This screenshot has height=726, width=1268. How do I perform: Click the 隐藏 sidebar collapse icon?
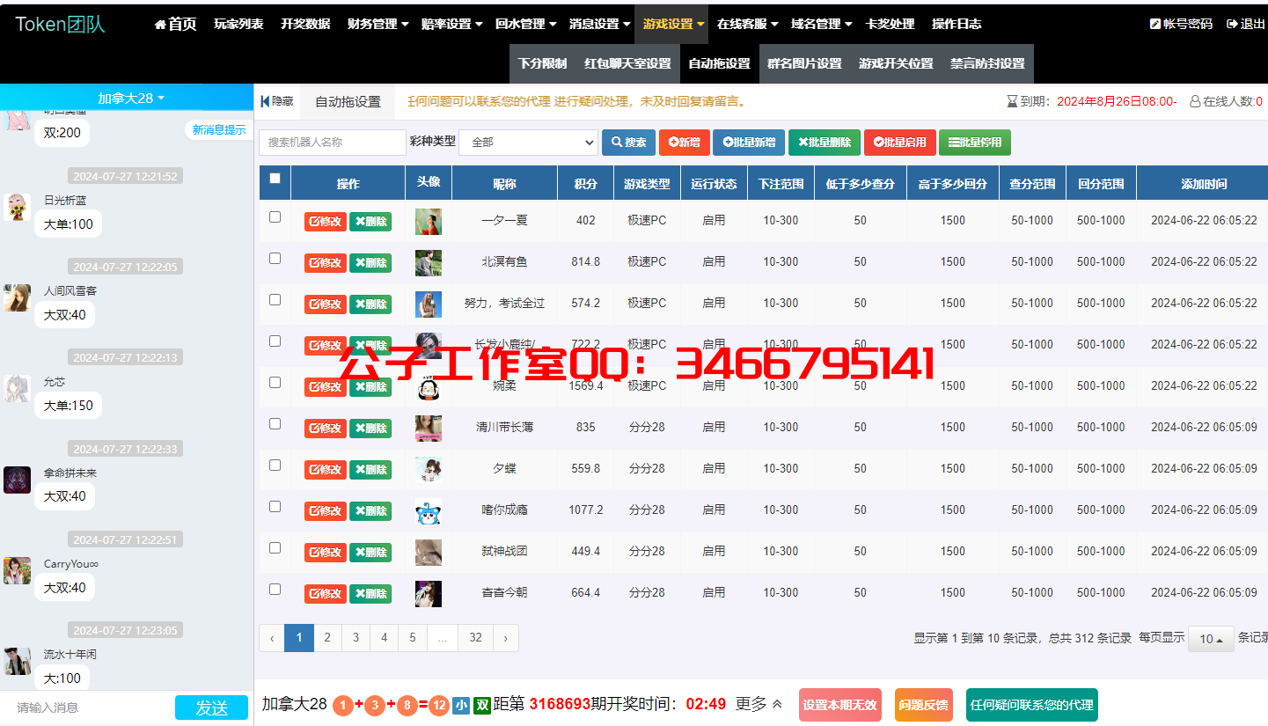277,101
